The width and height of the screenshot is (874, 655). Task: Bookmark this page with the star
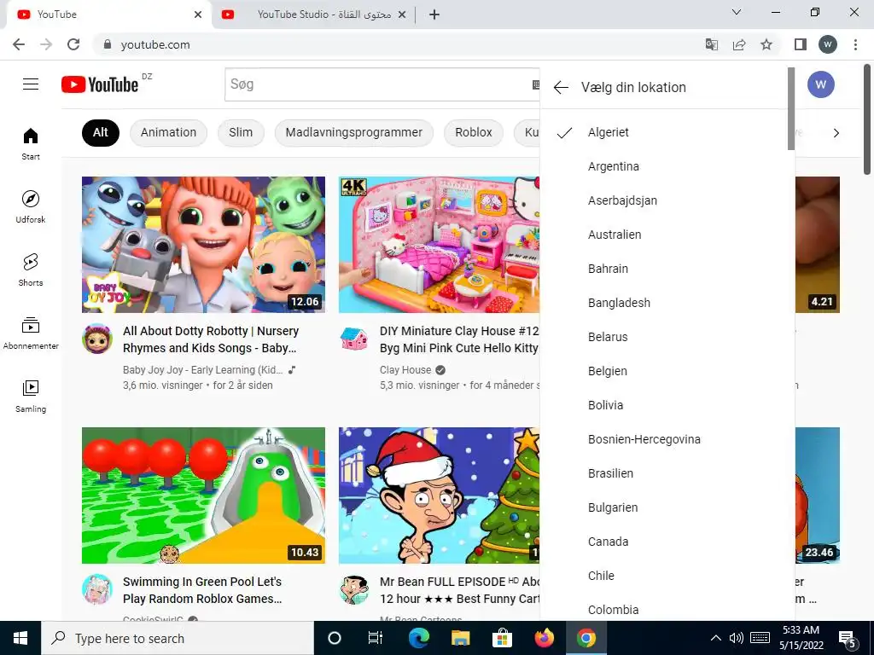pyautogui.click(x=766, y=44)
